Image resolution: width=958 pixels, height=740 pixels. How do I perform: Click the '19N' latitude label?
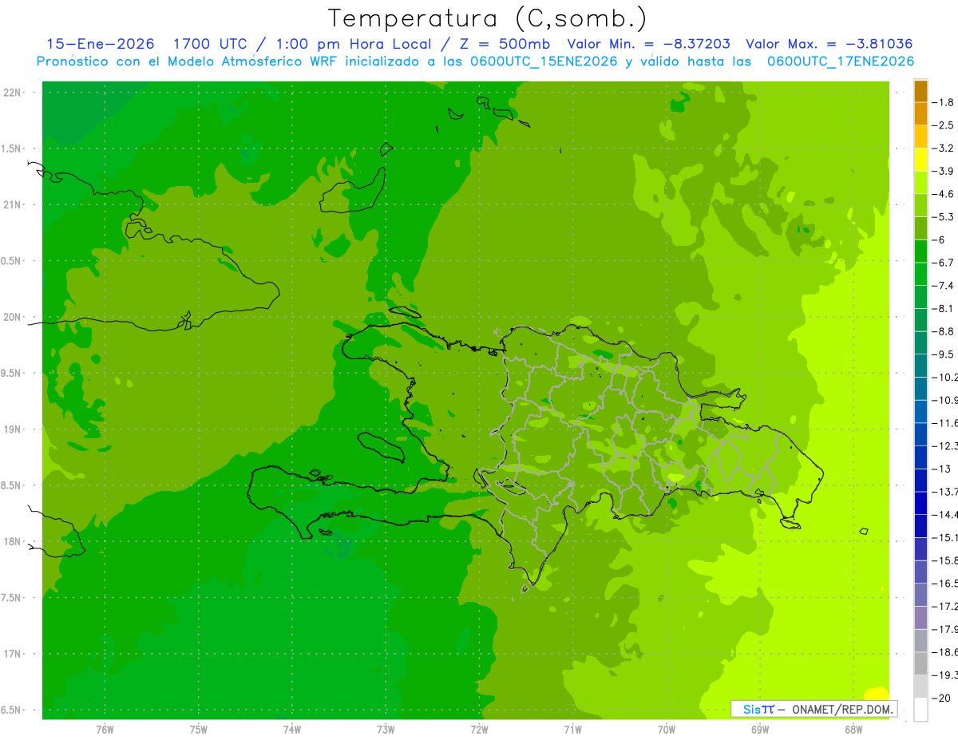(x=13, y=429)
